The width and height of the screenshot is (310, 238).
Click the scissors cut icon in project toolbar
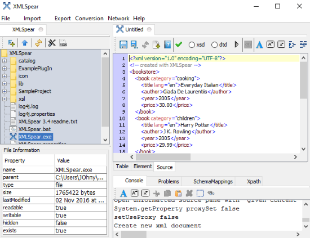[52, 43]
